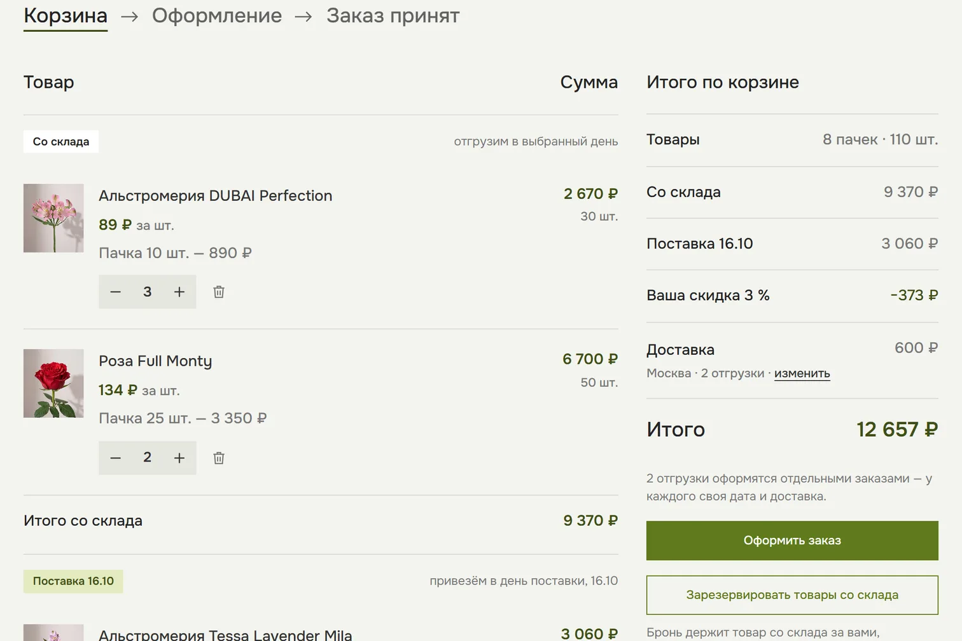Image resolution: width=962 pixels, height=641 pixels.
Task: Click the Пачка 25 шт. — 3 350 ₽ text
Action: [x=183, y=418]
